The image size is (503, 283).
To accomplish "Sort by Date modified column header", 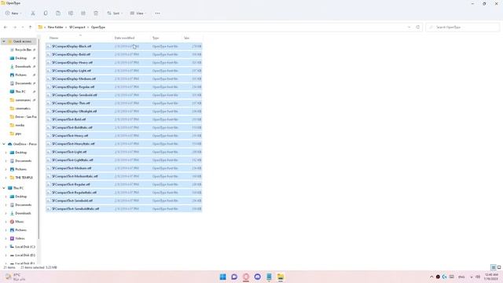I will 131,38.
